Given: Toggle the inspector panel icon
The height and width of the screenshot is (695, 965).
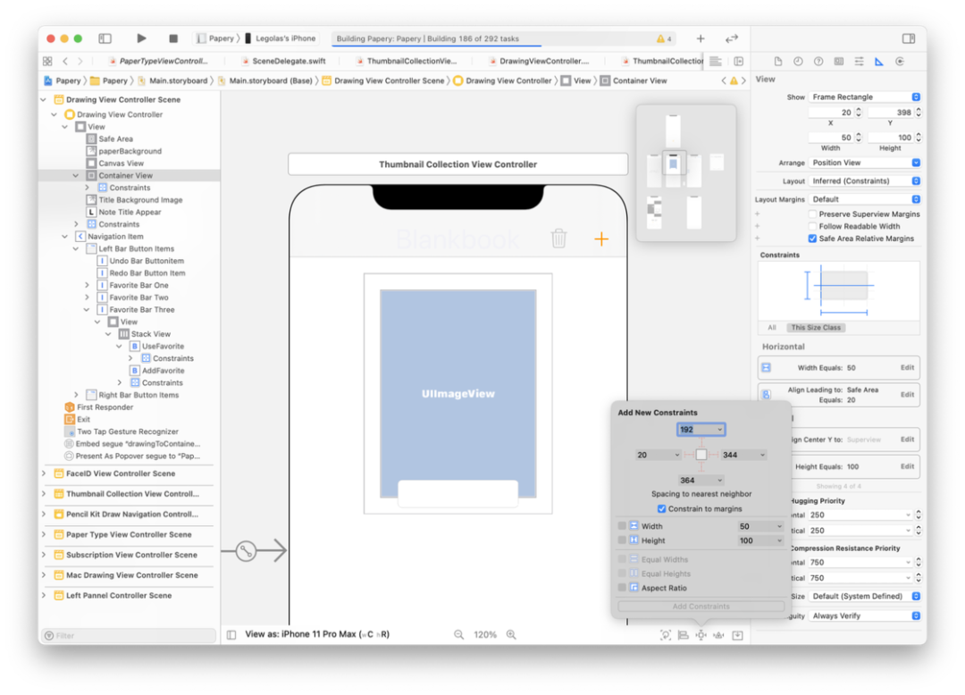Looking at the screenshot, I should (909, 38).
